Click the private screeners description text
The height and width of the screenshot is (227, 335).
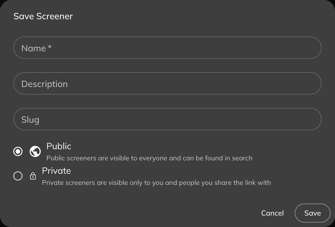[156, 183]
